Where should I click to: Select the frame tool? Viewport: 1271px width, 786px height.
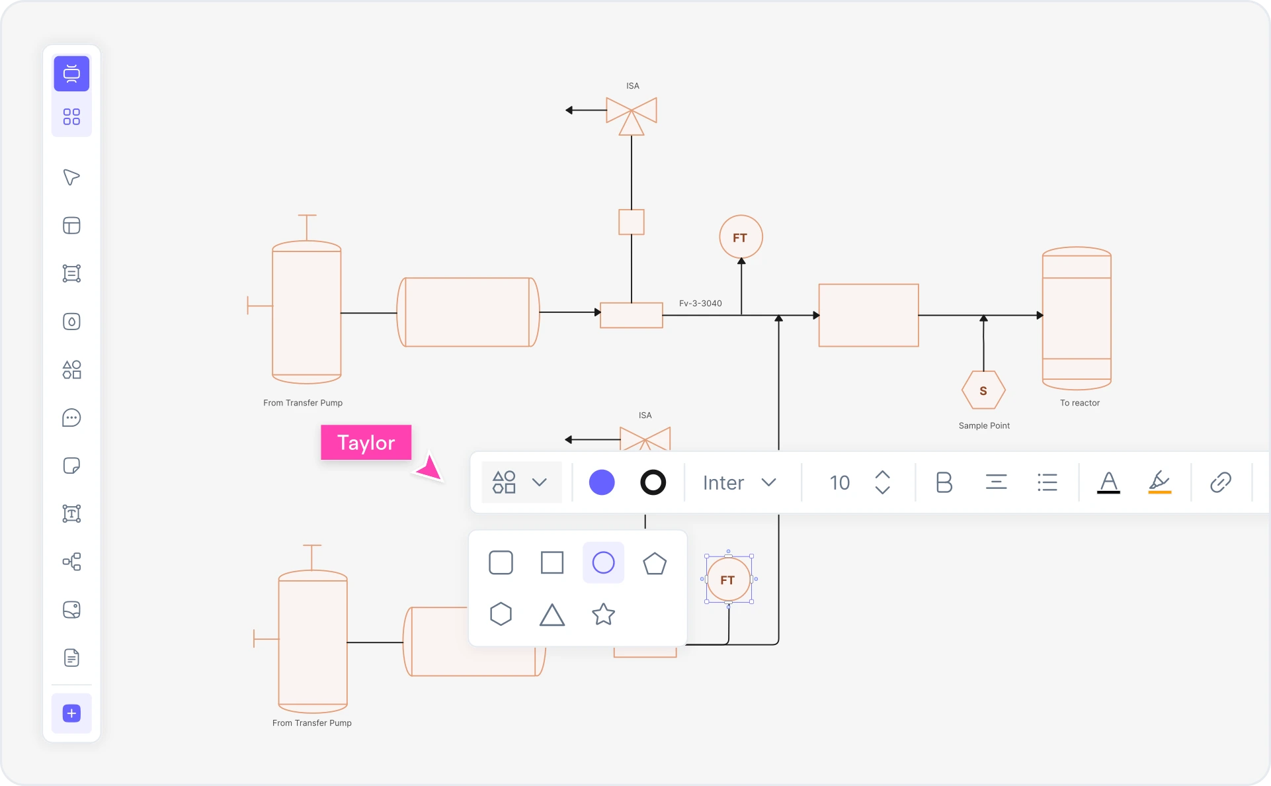71,226
